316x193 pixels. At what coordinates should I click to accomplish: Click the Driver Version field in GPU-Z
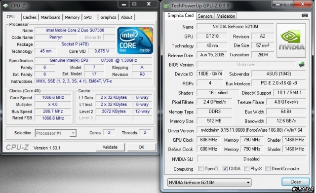(x=251, y=130)
